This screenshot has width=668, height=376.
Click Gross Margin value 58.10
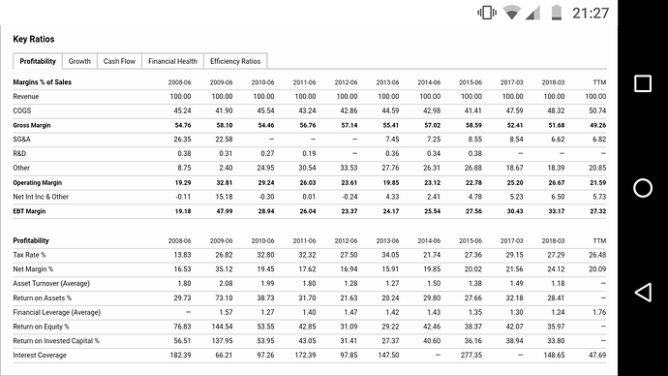224,125
